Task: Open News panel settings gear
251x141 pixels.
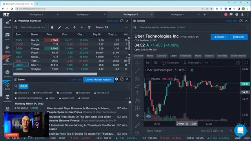Action: (x=116, y=79)
